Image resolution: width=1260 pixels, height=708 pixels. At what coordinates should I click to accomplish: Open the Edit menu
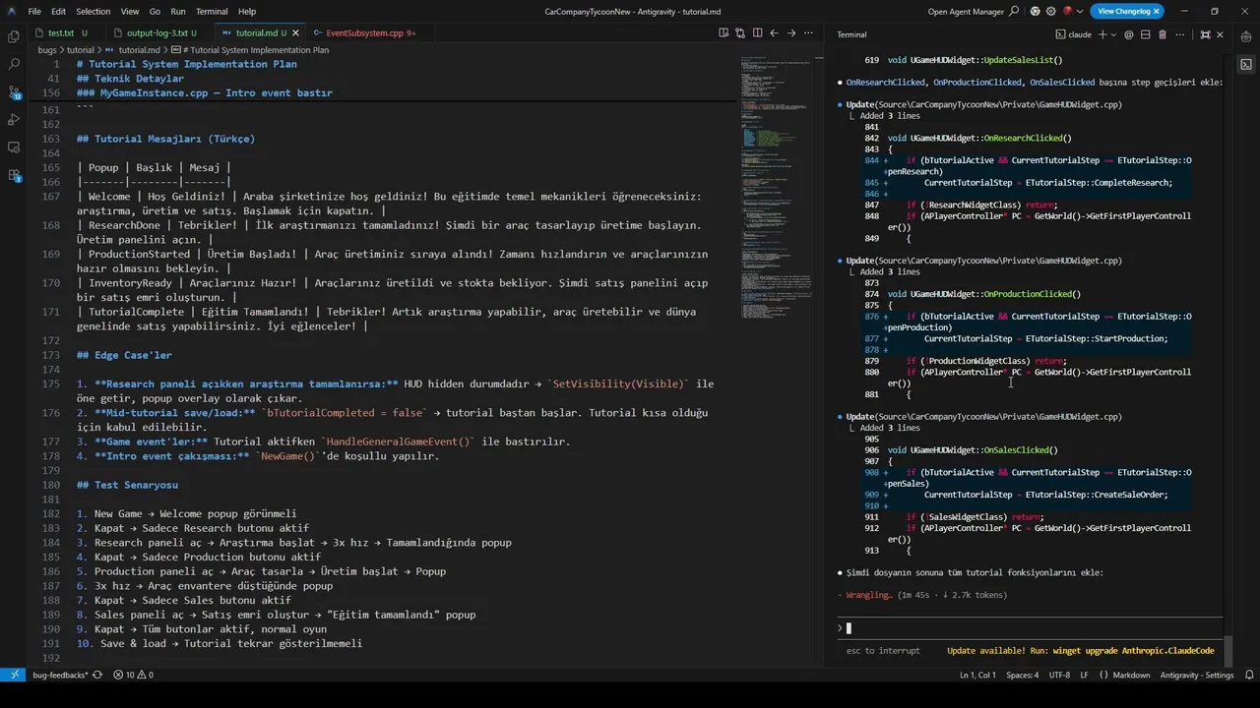58,11
